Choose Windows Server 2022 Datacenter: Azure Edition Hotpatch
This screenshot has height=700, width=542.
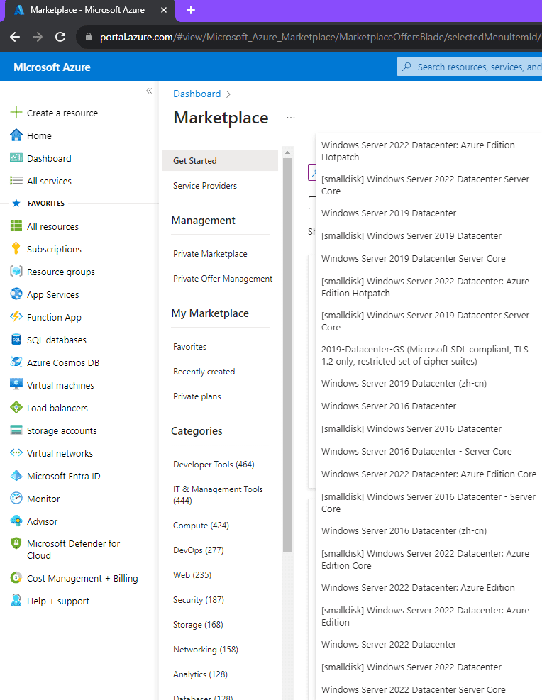[419, 151]
